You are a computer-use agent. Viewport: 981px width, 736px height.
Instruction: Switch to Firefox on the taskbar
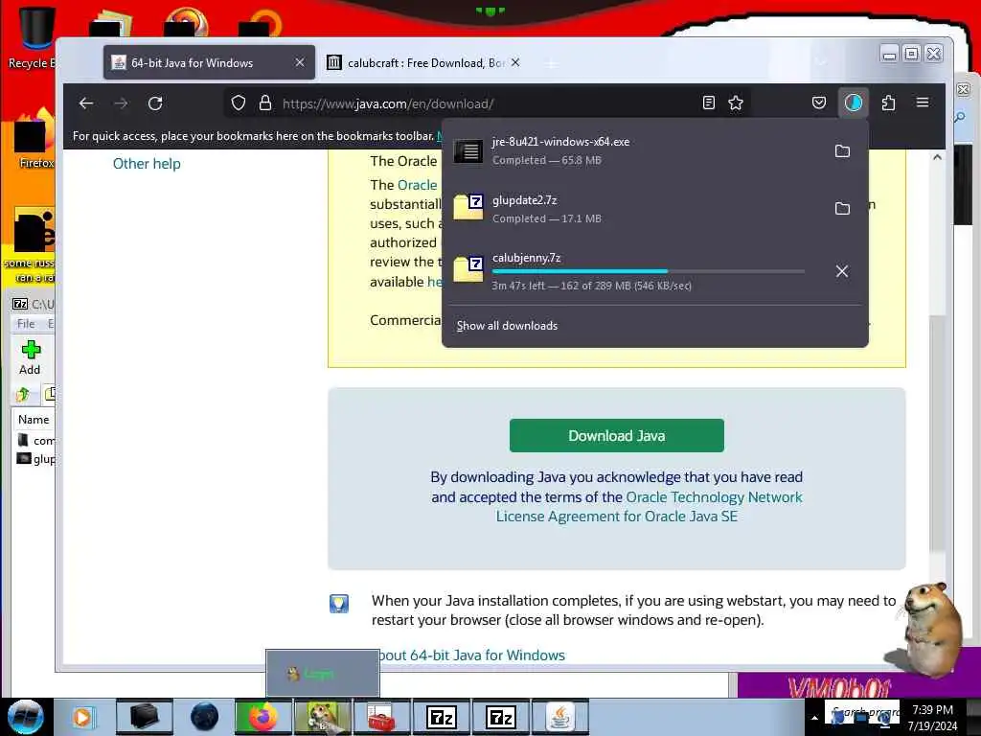263,717
